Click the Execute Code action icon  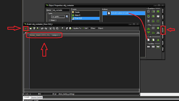149,40
